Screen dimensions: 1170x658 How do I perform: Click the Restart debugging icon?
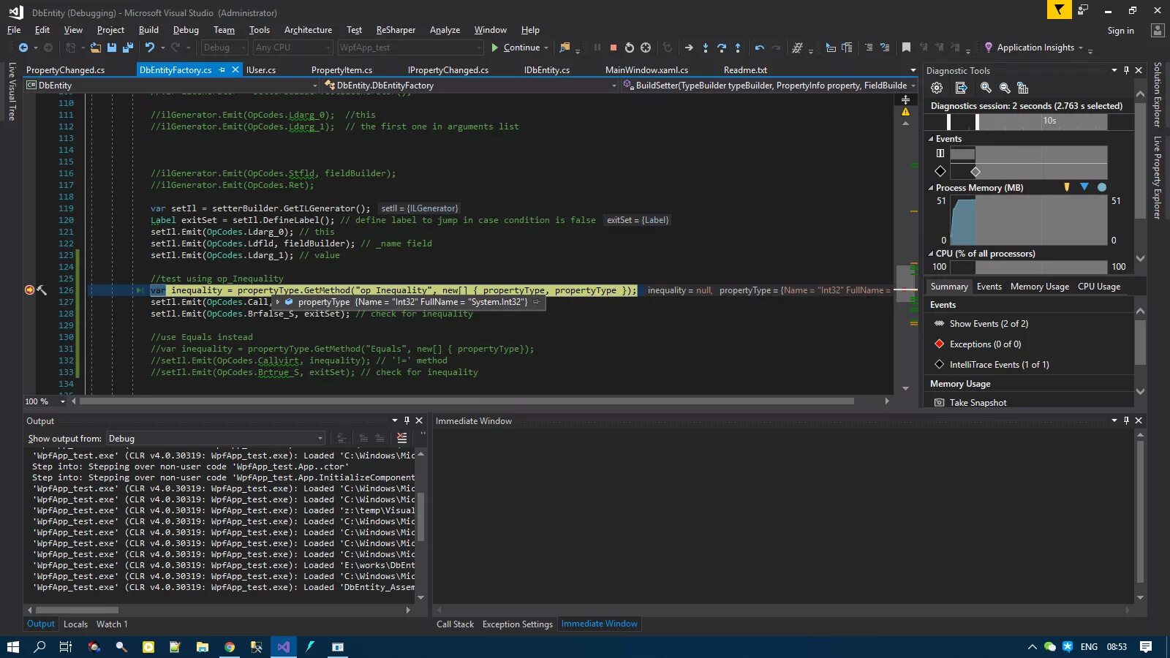pyautogui.click(x=629, y=48)
